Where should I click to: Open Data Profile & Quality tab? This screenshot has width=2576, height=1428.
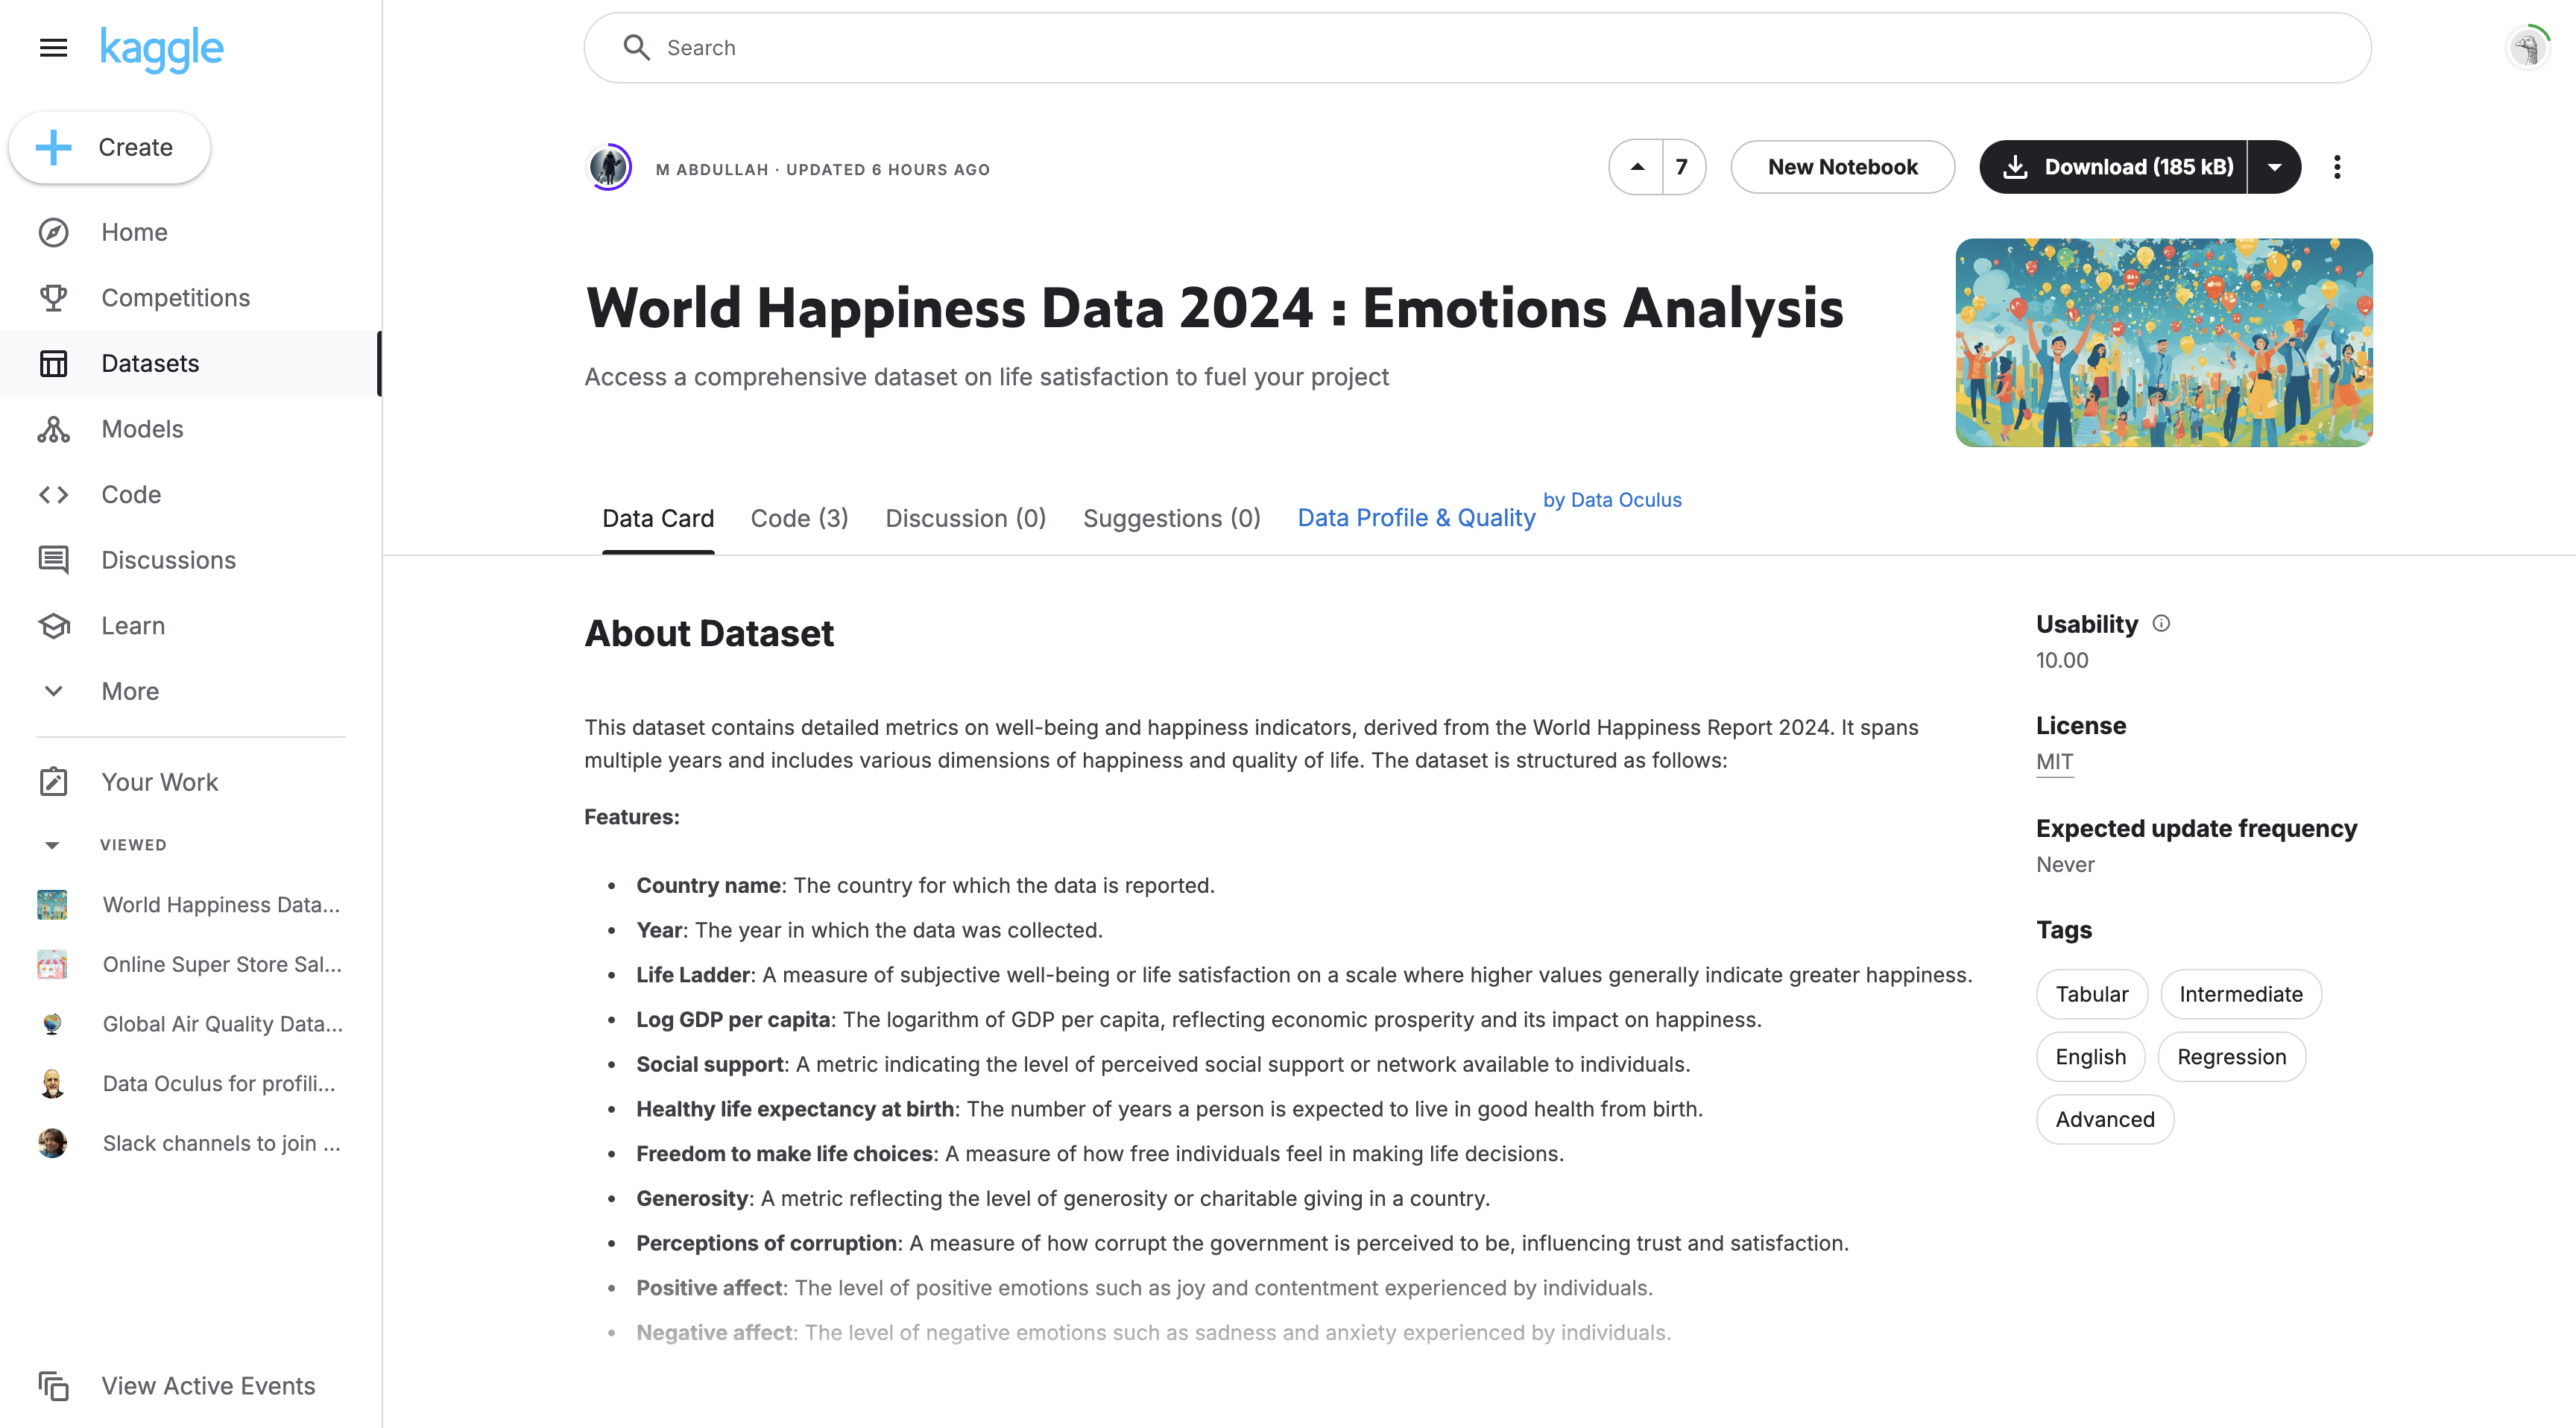[x=1416, y=518]
